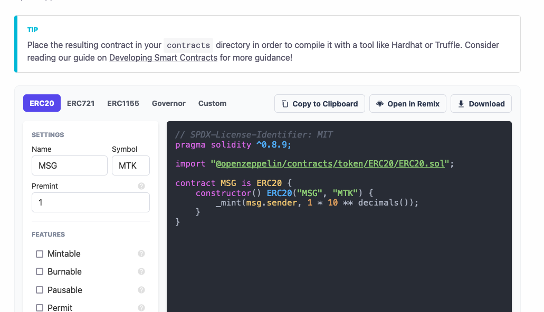This screenshot has width=544, height=312.
Task: Click the FEATURES heading
Action: [x=48, y=235]
